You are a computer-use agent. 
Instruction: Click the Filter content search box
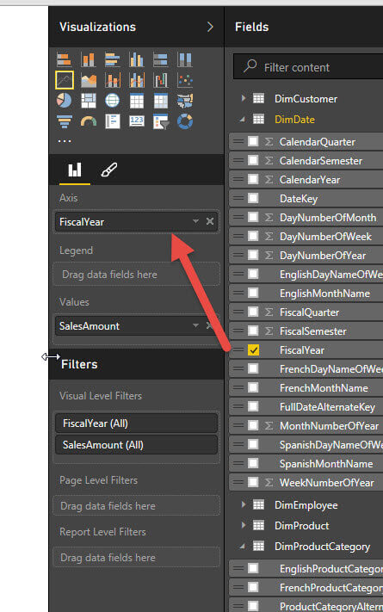click(308, 67)
